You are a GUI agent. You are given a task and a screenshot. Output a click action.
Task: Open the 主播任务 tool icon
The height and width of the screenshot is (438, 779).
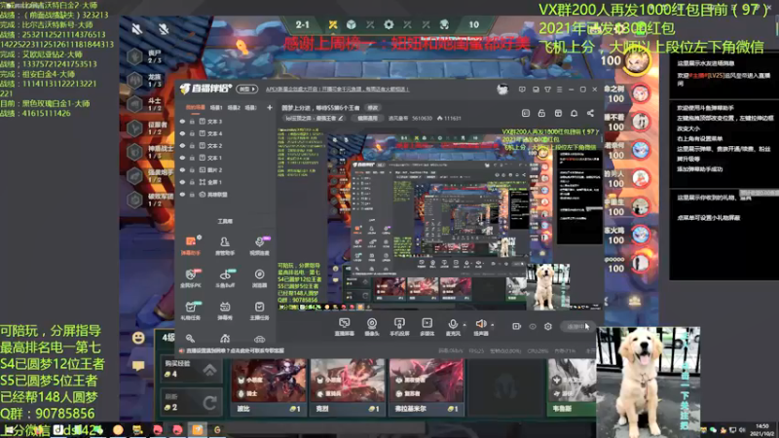tap(259, 310)
